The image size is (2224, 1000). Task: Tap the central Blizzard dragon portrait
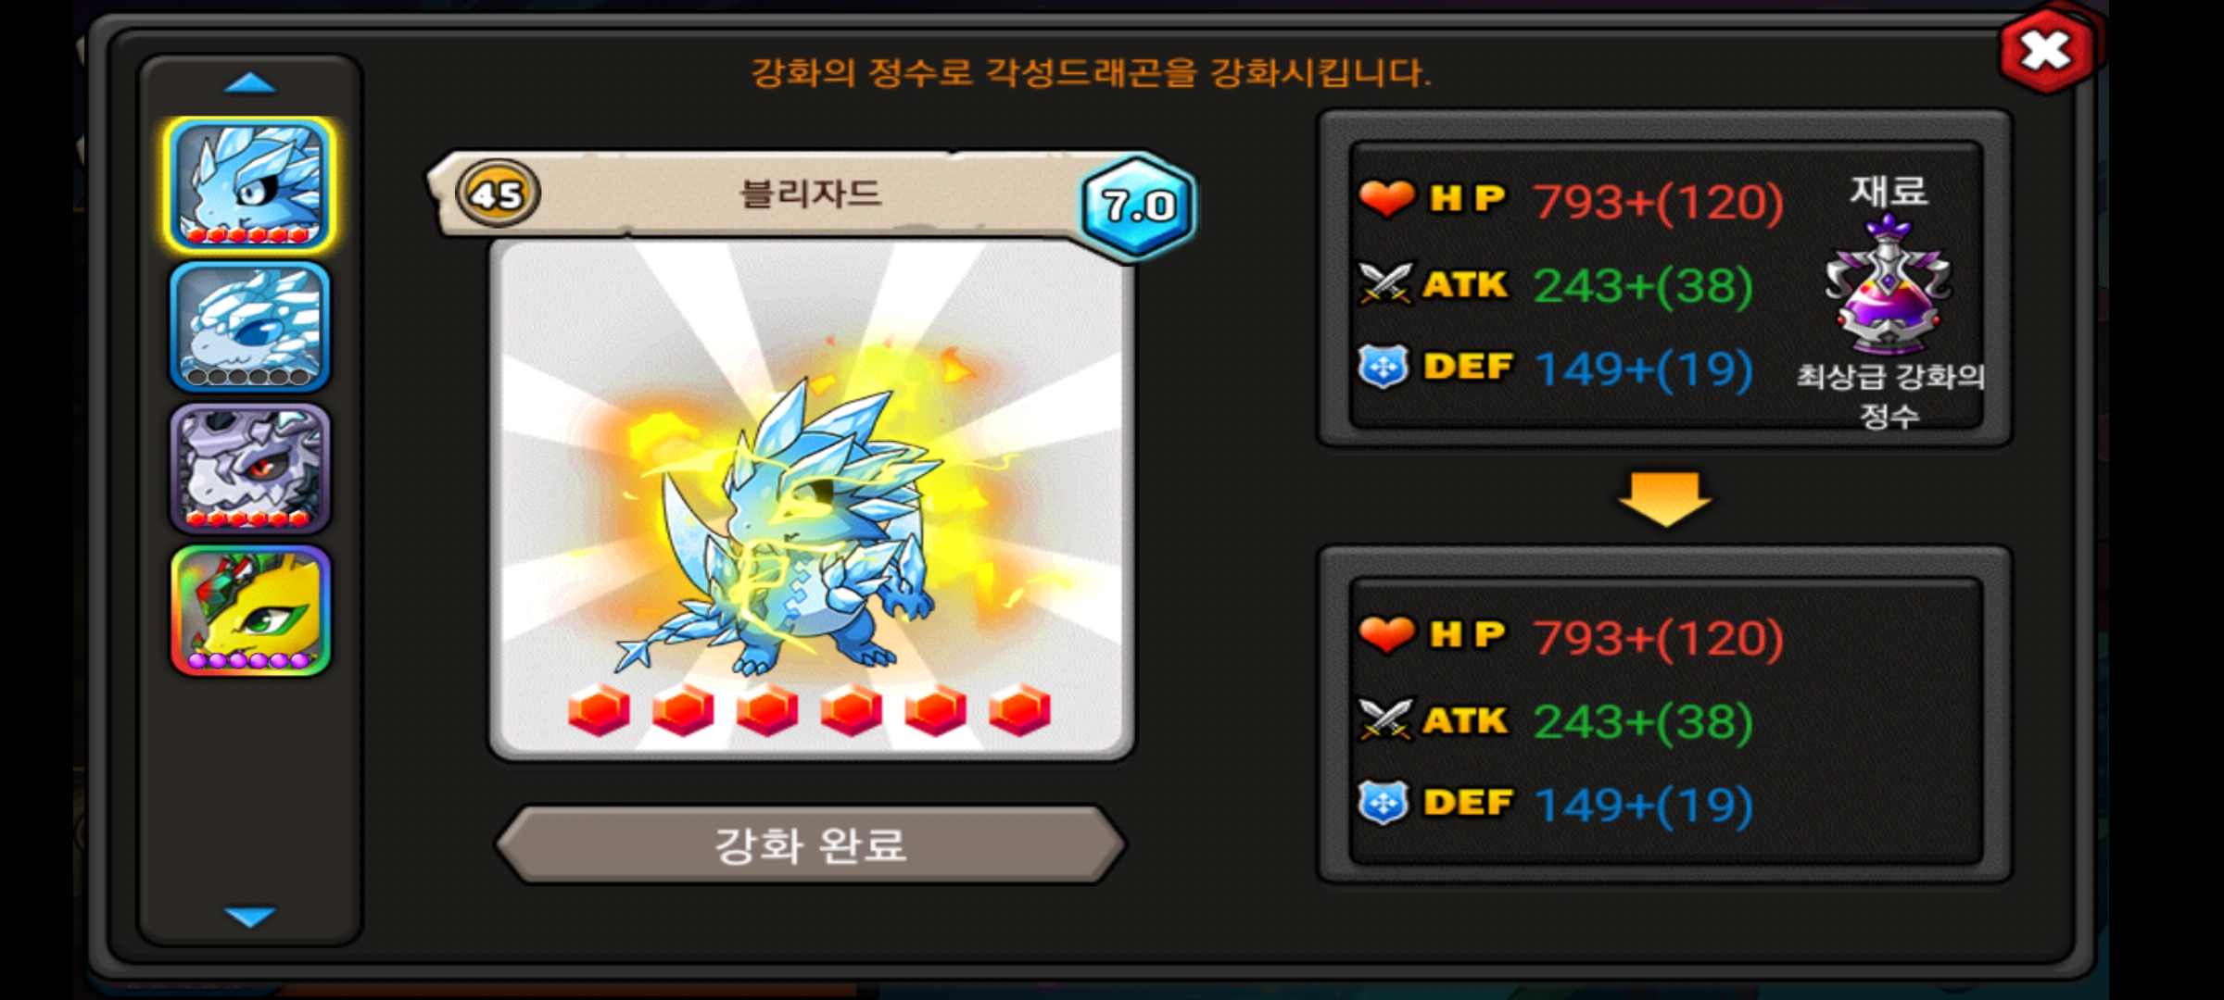[811, 500]
